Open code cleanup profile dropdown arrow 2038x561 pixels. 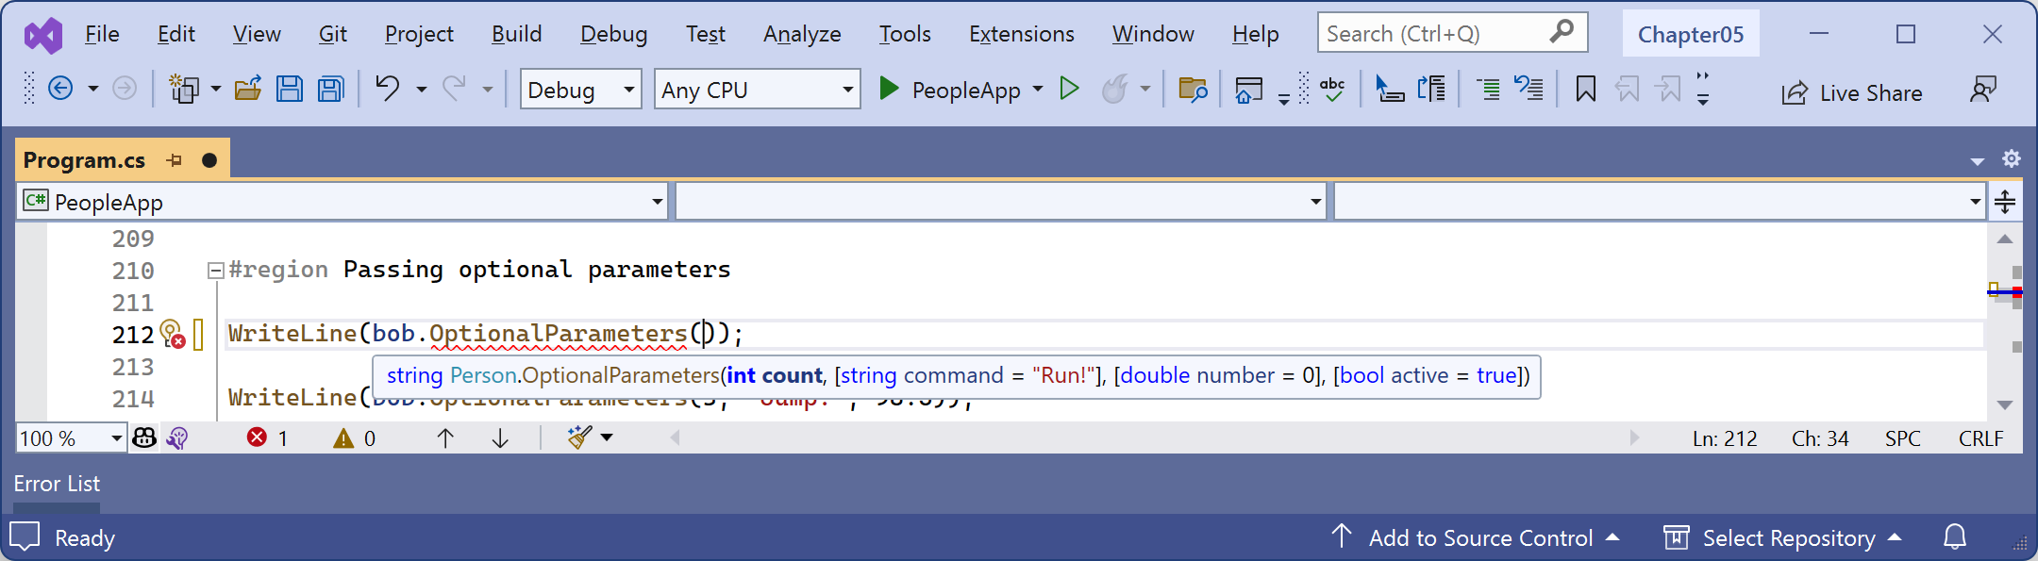607,437
